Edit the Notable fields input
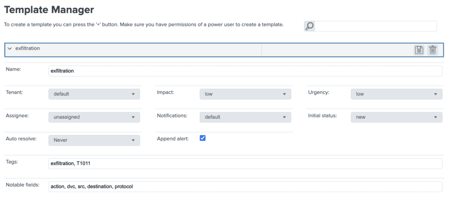Image resolution: width=450 pixels, height=206 pixels. tap(245, 187)
